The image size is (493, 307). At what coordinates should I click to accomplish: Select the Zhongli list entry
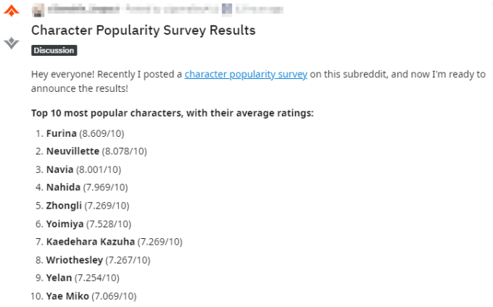click(x=64, y=206)
